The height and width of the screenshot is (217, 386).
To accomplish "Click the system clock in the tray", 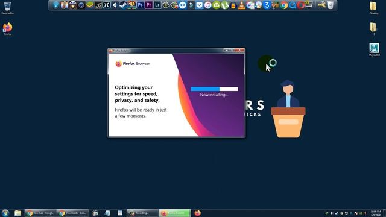I will pos(376,213).
